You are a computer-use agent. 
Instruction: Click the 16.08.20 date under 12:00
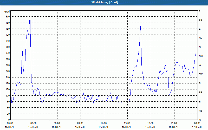tap(103, 127)
